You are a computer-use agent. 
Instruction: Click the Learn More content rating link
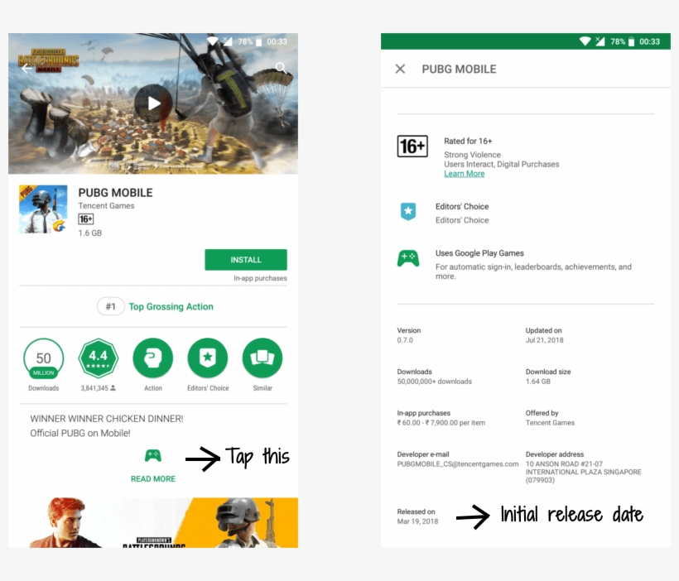[x=465, y=174]
